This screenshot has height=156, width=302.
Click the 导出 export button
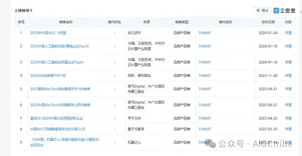(x=262, y=10)
